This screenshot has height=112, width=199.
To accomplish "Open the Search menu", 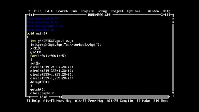I will [62, 11].
